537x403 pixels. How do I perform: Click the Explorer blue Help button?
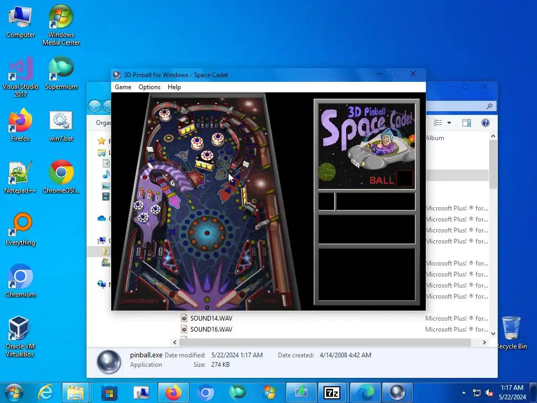point(485,123)
